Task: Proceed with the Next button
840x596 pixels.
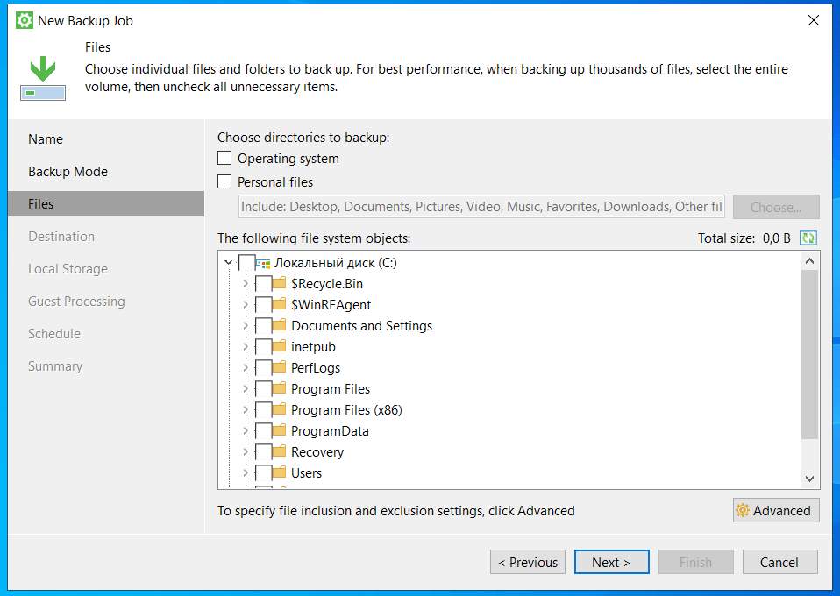Action: tap(611, 563)
